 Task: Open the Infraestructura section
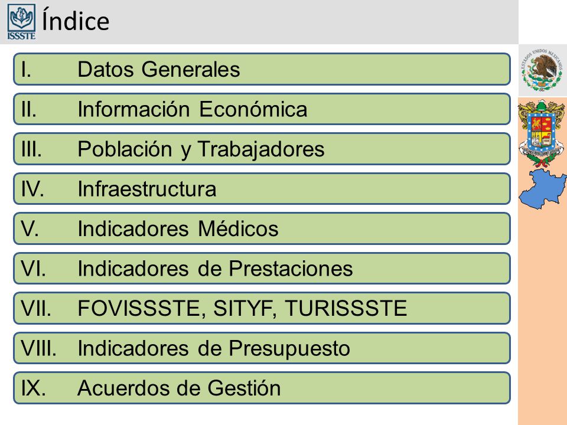tap(262, 189)
